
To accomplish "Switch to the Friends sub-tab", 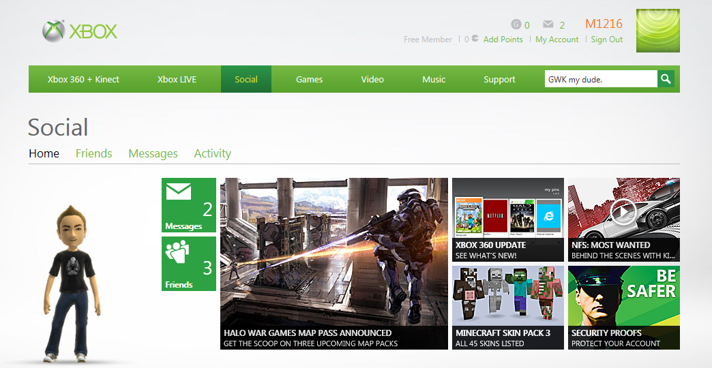I will tap(94, 153).
